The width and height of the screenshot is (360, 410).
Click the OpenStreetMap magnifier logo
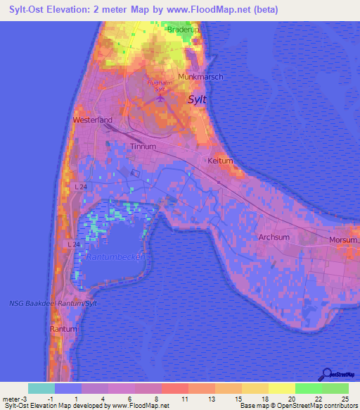coord(336,375)
